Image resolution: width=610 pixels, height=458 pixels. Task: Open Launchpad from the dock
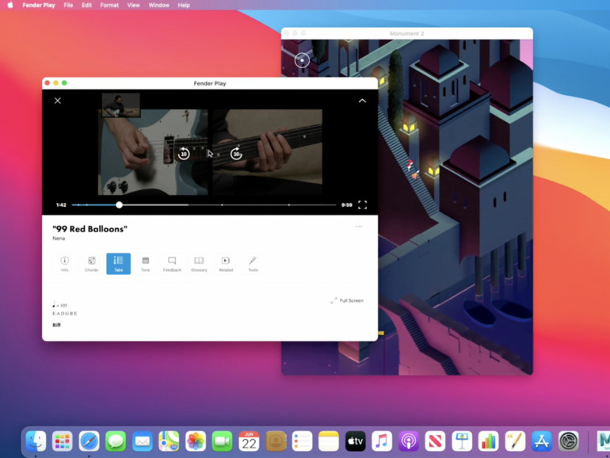tap(63, 441)
